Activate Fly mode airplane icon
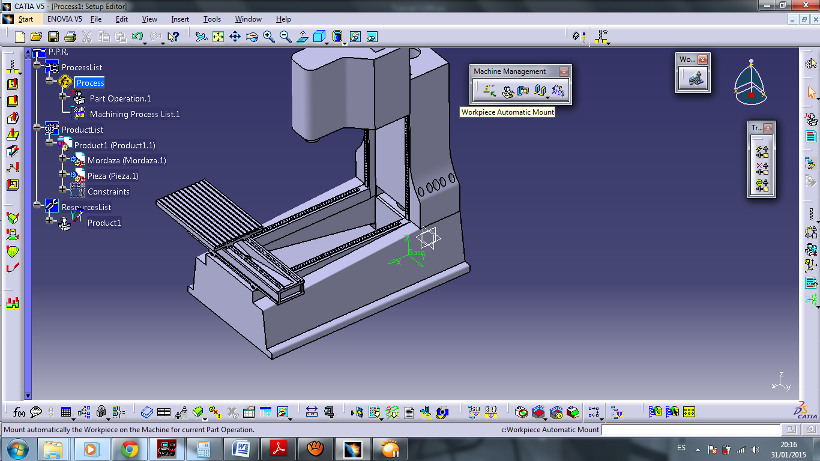The height and width of the screenshot is (461, 820). (x=202, y=37)
